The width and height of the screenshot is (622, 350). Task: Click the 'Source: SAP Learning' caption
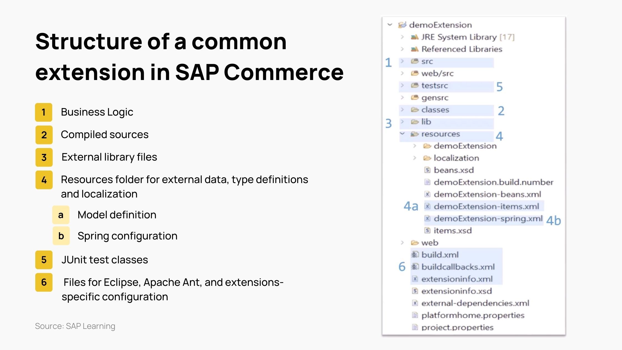tap(75, 326)
